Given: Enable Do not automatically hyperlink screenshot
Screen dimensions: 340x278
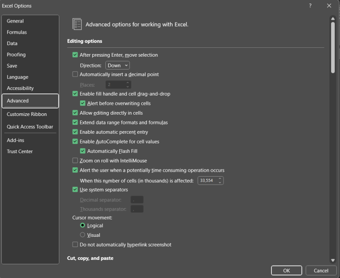Looking at the screenshot, I should coord(75,245).
